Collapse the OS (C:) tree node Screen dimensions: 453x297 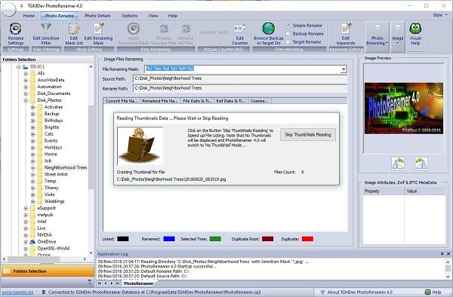point(19,66)
